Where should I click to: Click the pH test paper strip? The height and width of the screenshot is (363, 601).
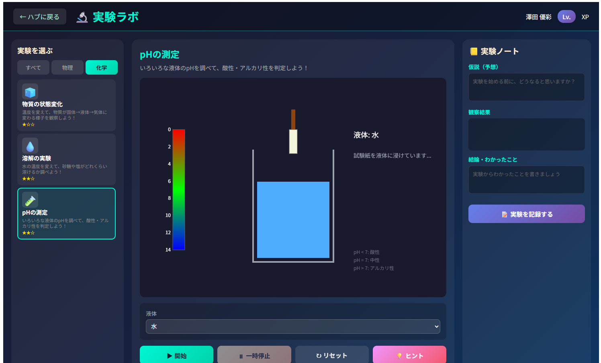click(x=293, y=141)
